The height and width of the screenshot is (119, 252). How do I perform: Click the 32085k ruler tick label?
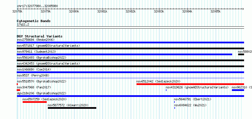(216, 11)
